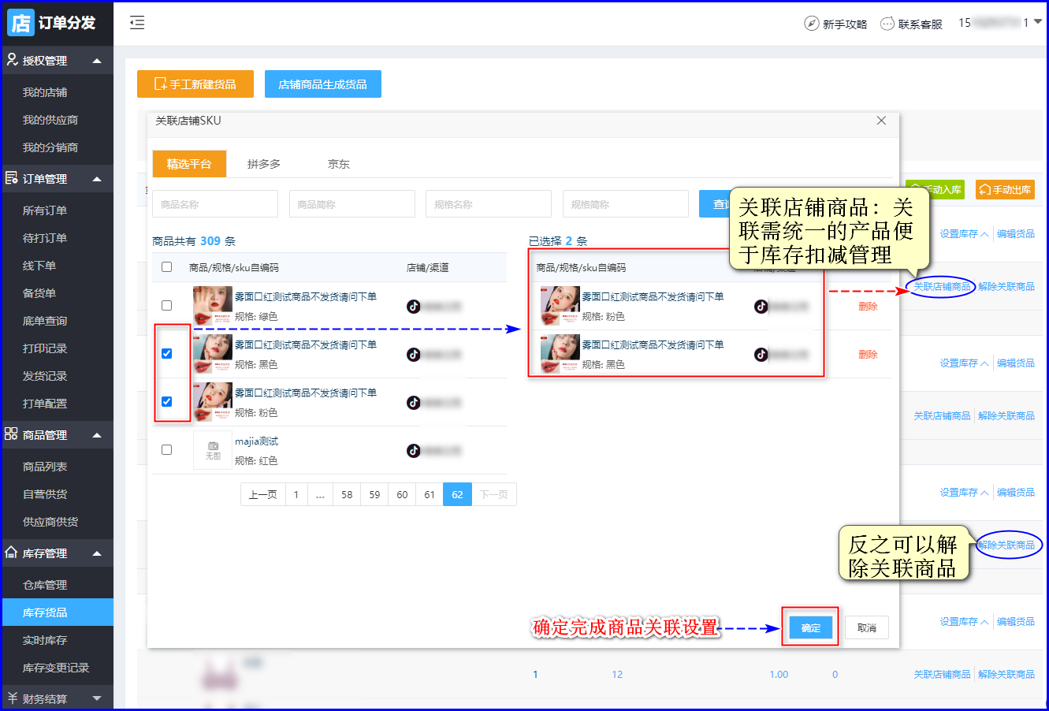Image resolution: width=1049 pixels, height=711 pixels.
Task: Switch to the 拼多多 tab
Action: pos(263,164)
